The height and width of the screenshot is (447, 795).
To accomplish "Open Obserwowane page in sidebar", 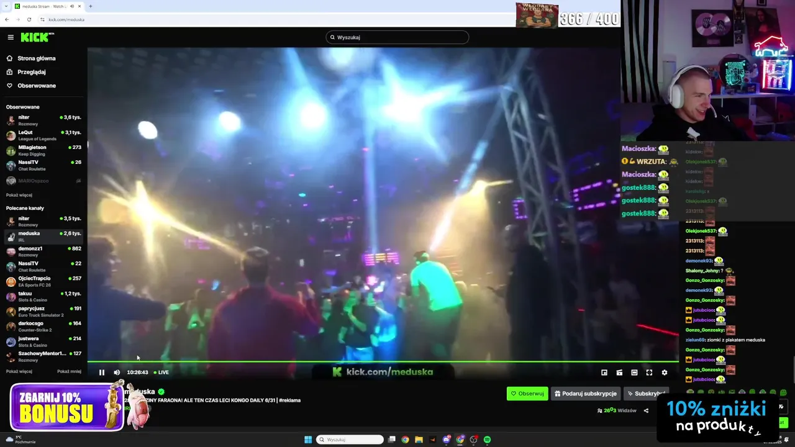I will pyautogui.click(x=37, y=86).
